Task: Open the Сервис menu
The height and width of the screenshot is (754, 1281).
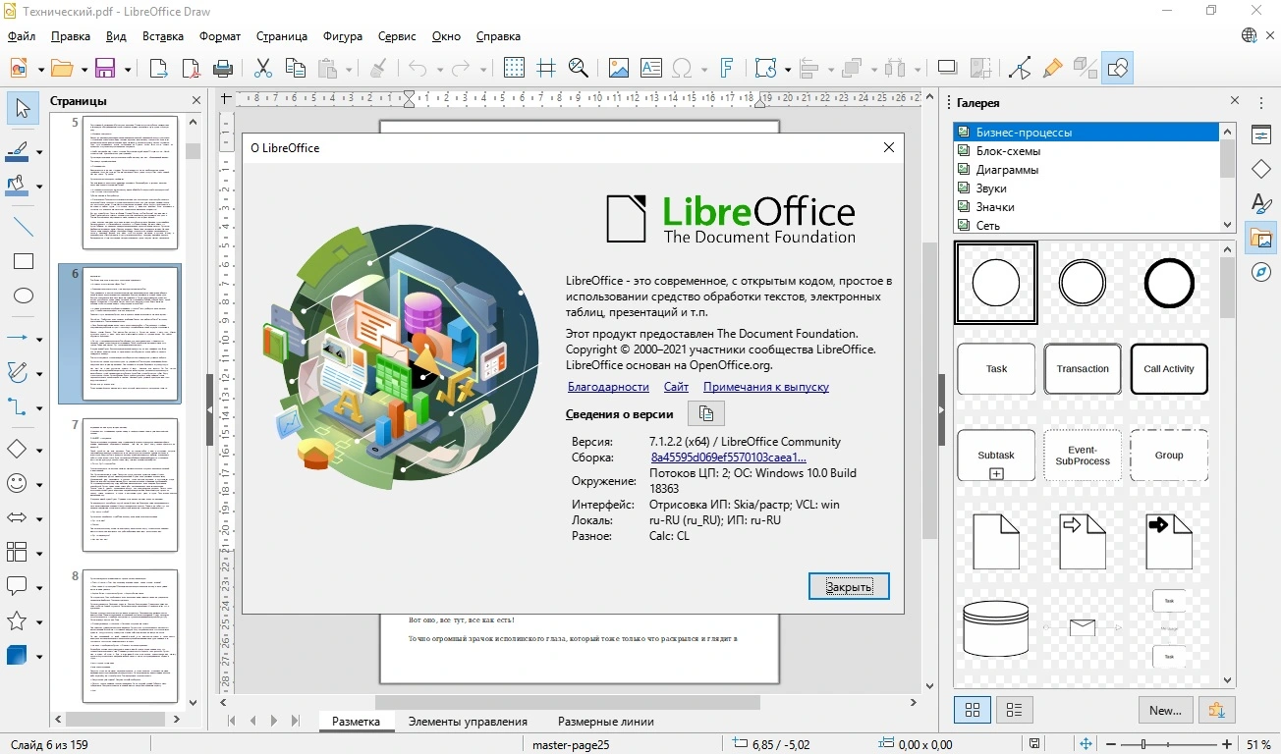Action: click(397, 36)
